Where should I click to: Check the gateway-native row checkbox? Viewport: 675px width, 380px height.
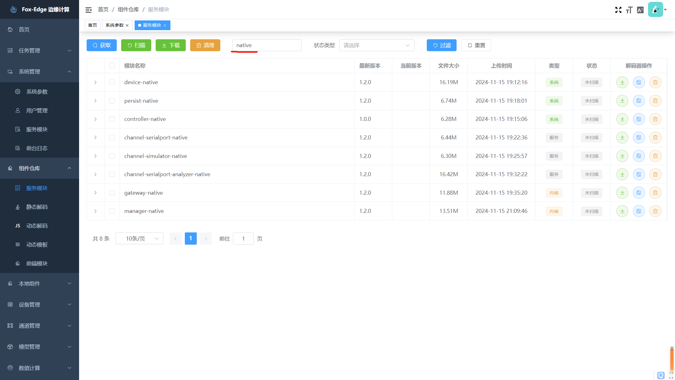tap(112, 193)
